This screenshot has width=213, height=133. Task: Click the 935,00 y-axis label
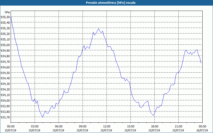click(x=5, y=45)
